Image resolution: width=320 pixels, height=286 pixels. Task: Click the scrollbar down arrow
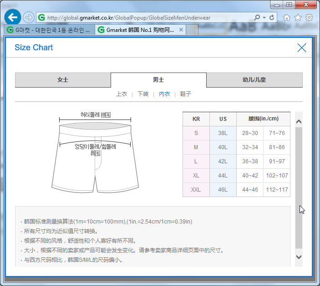pos(299,257)
